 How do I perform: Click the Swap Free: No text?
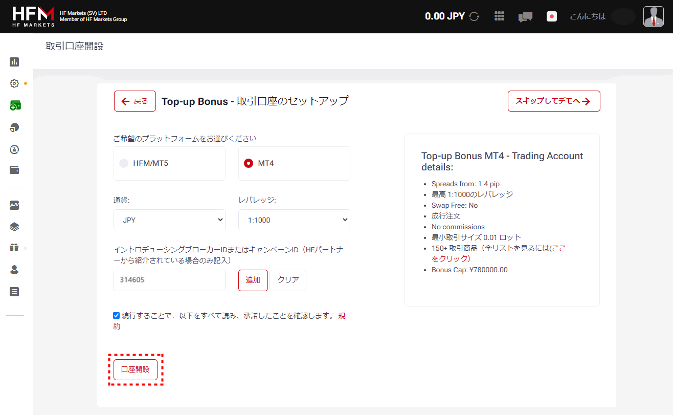[455, 205]
